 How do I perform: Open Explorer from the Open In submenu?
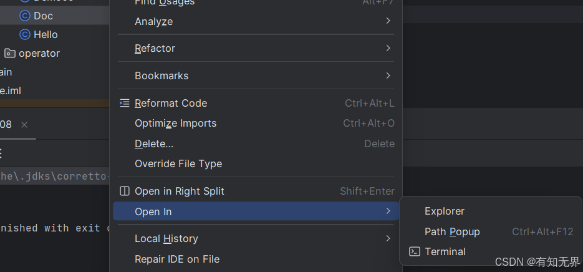point(445,211)
